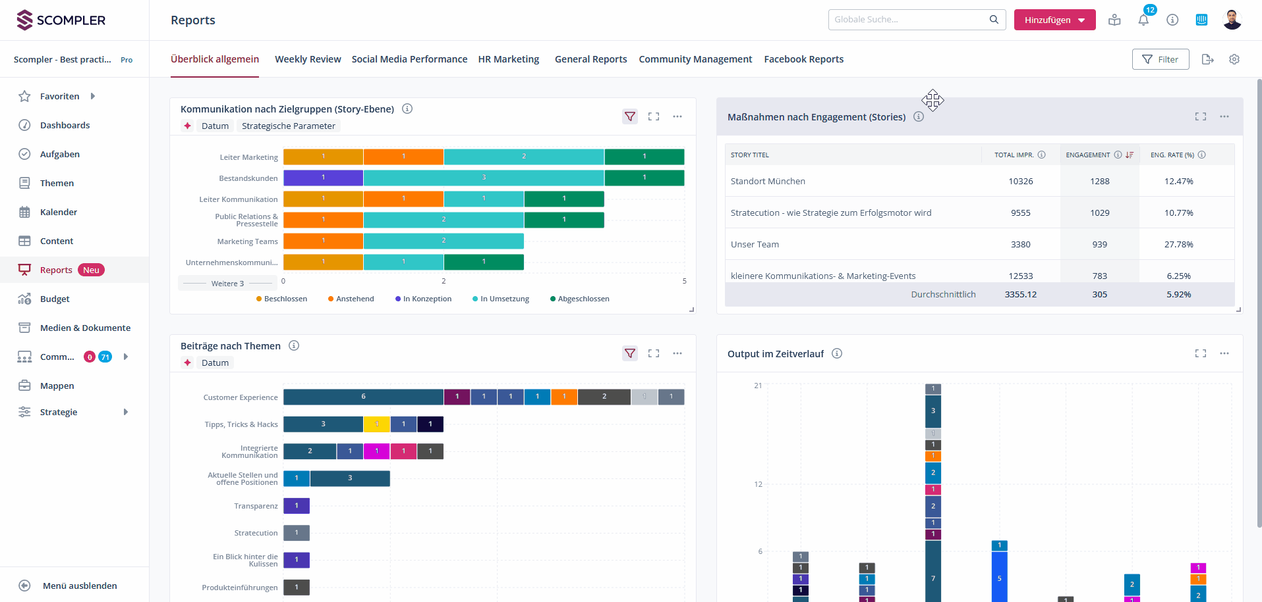Open the Hinzufügen dropdown
This screenshot has height=602, width=1262.
(x=1054, y=20)
